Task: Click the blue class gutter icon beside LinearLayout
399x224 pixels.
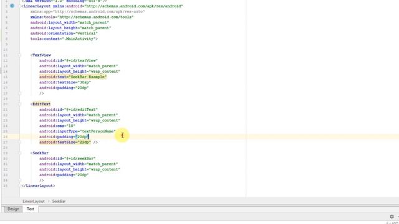Action: [12, 6]
